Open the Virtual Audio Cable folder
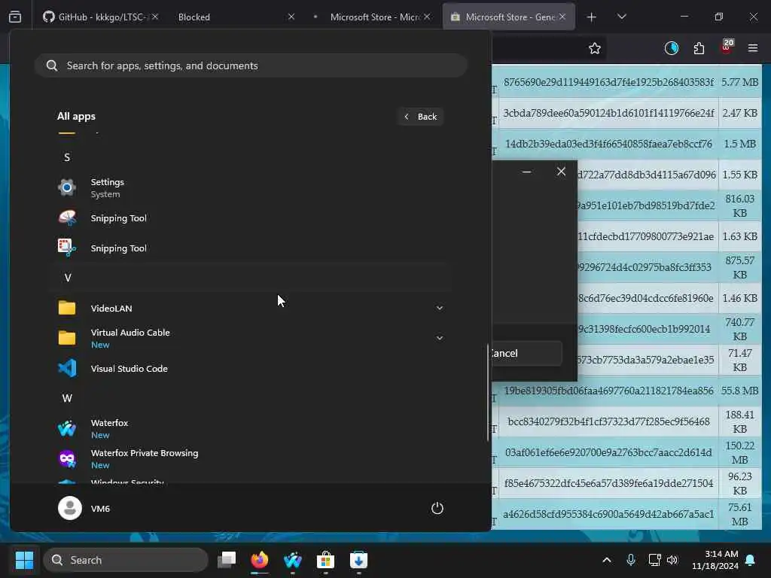Viewport: 771px width, 578px height. point(251,338)
